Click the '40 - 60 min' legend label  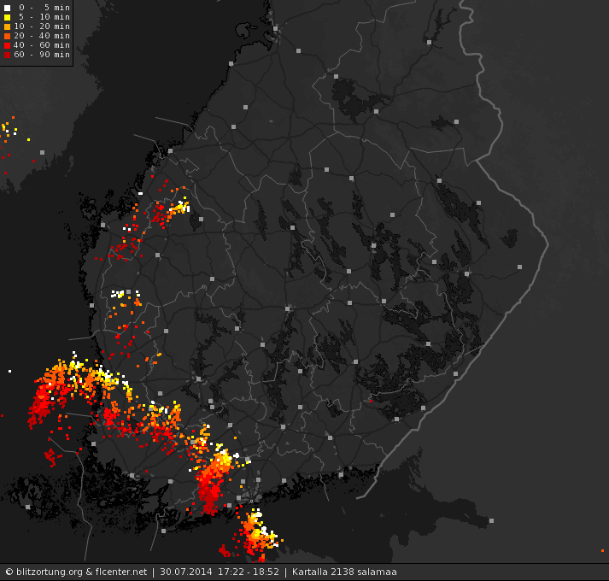42,45
